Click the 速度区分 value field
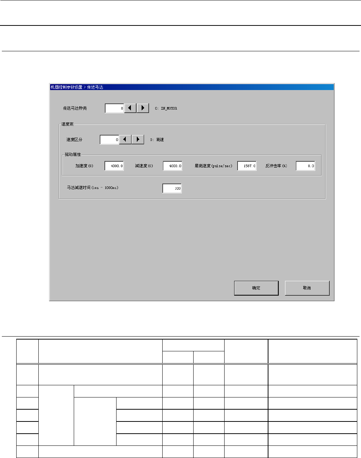The height and width of the screenshot is (458, 361). coord(110,140)
